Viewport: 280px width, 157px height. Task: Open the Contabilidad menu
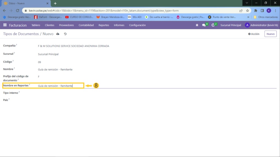coord(86,25)
